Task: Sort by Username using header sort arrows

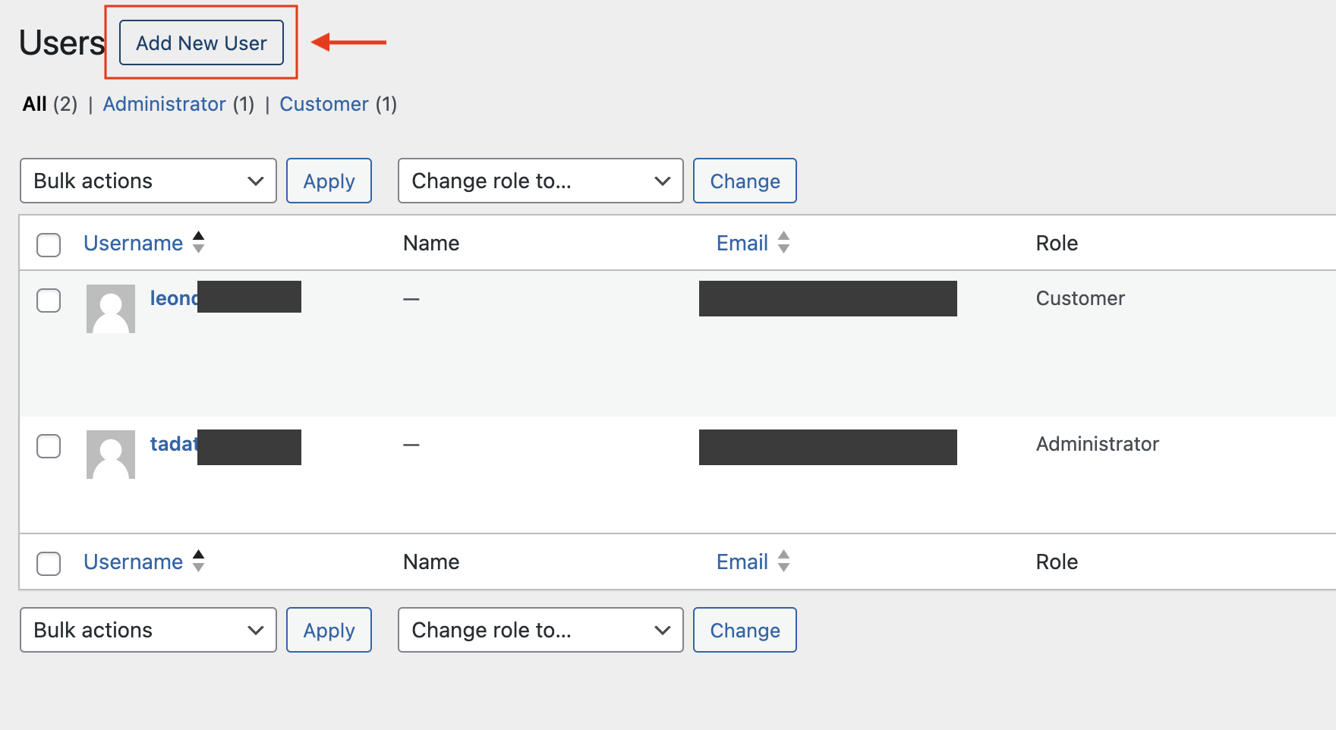Action: click(199, 243)
